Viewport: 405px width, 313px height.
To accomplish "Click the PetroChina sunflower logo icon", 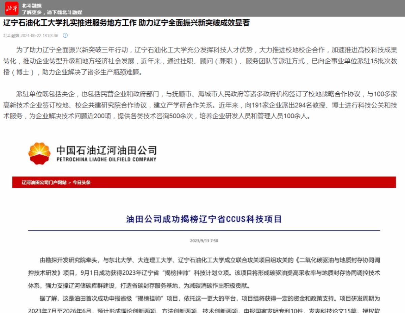I will [39, 153].
